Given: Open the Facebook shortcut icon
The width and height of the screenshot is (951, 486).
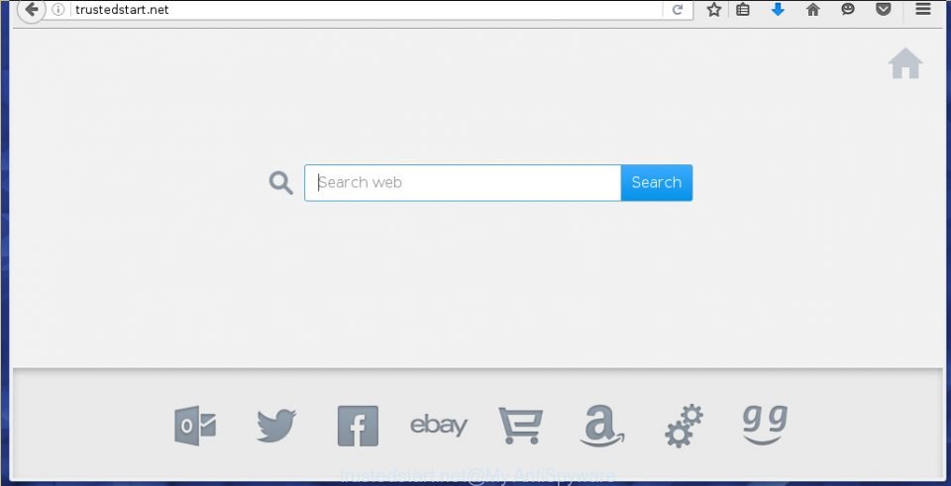Looking at the screenshot, I should [358, 426].
